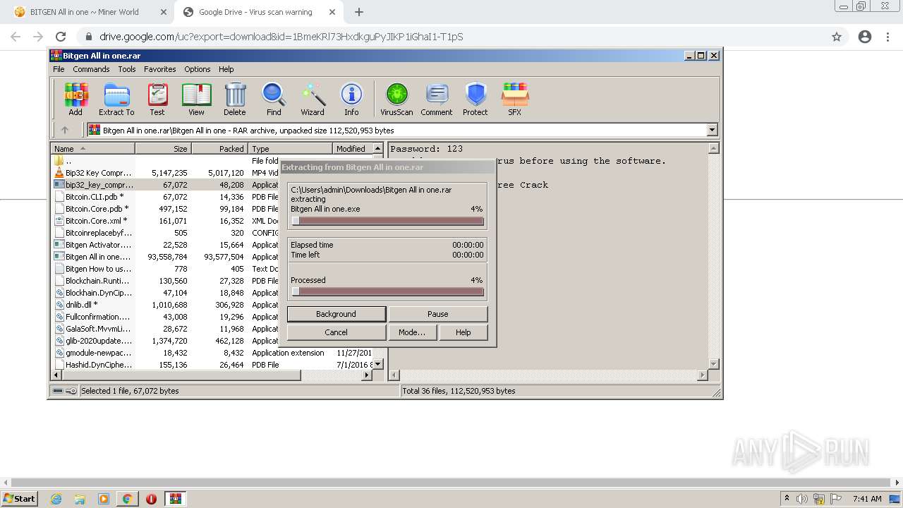Run VirusScan from the toolbar
903x508 pixels.
point(396,99)
